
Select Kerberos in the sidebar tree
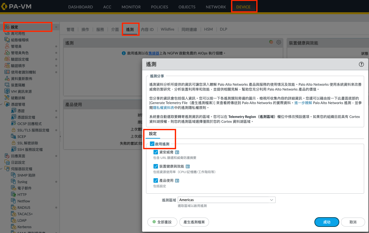tap(25, 227)
